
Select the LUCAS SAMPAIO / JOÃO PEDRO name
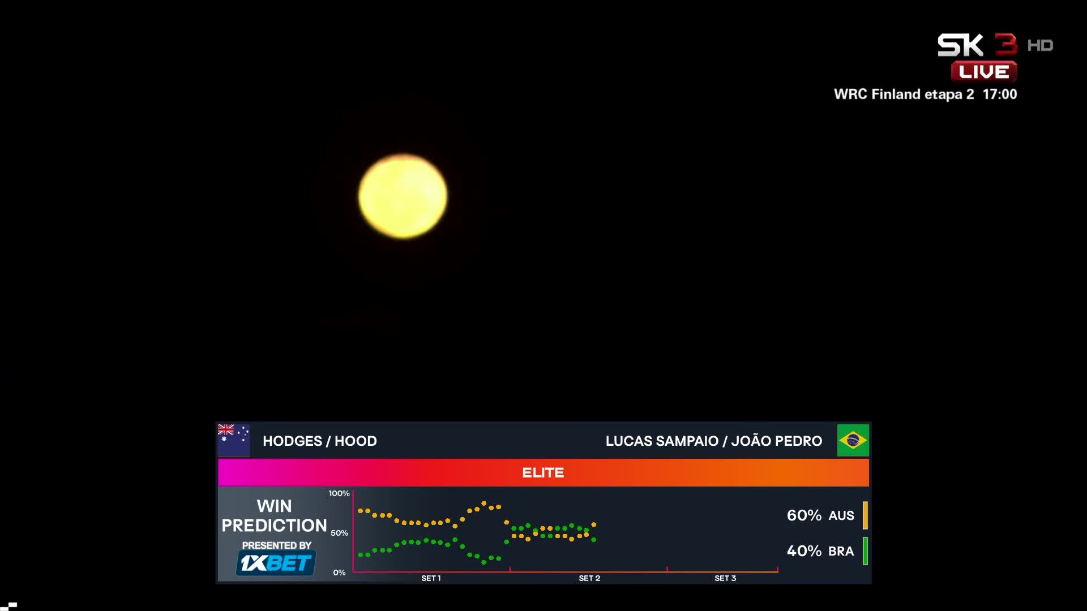tap(714, 441)
